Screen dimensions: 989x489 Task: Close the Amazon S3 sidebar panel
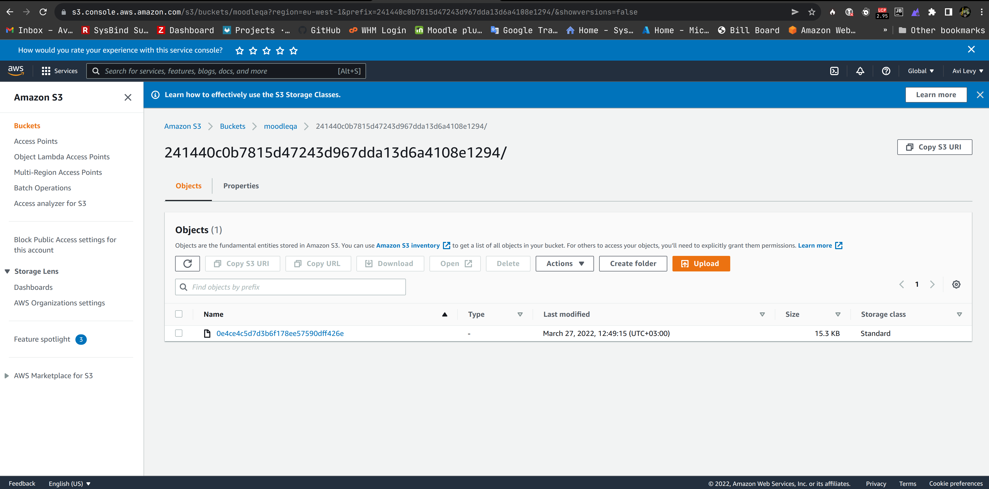tap(128, 97)
